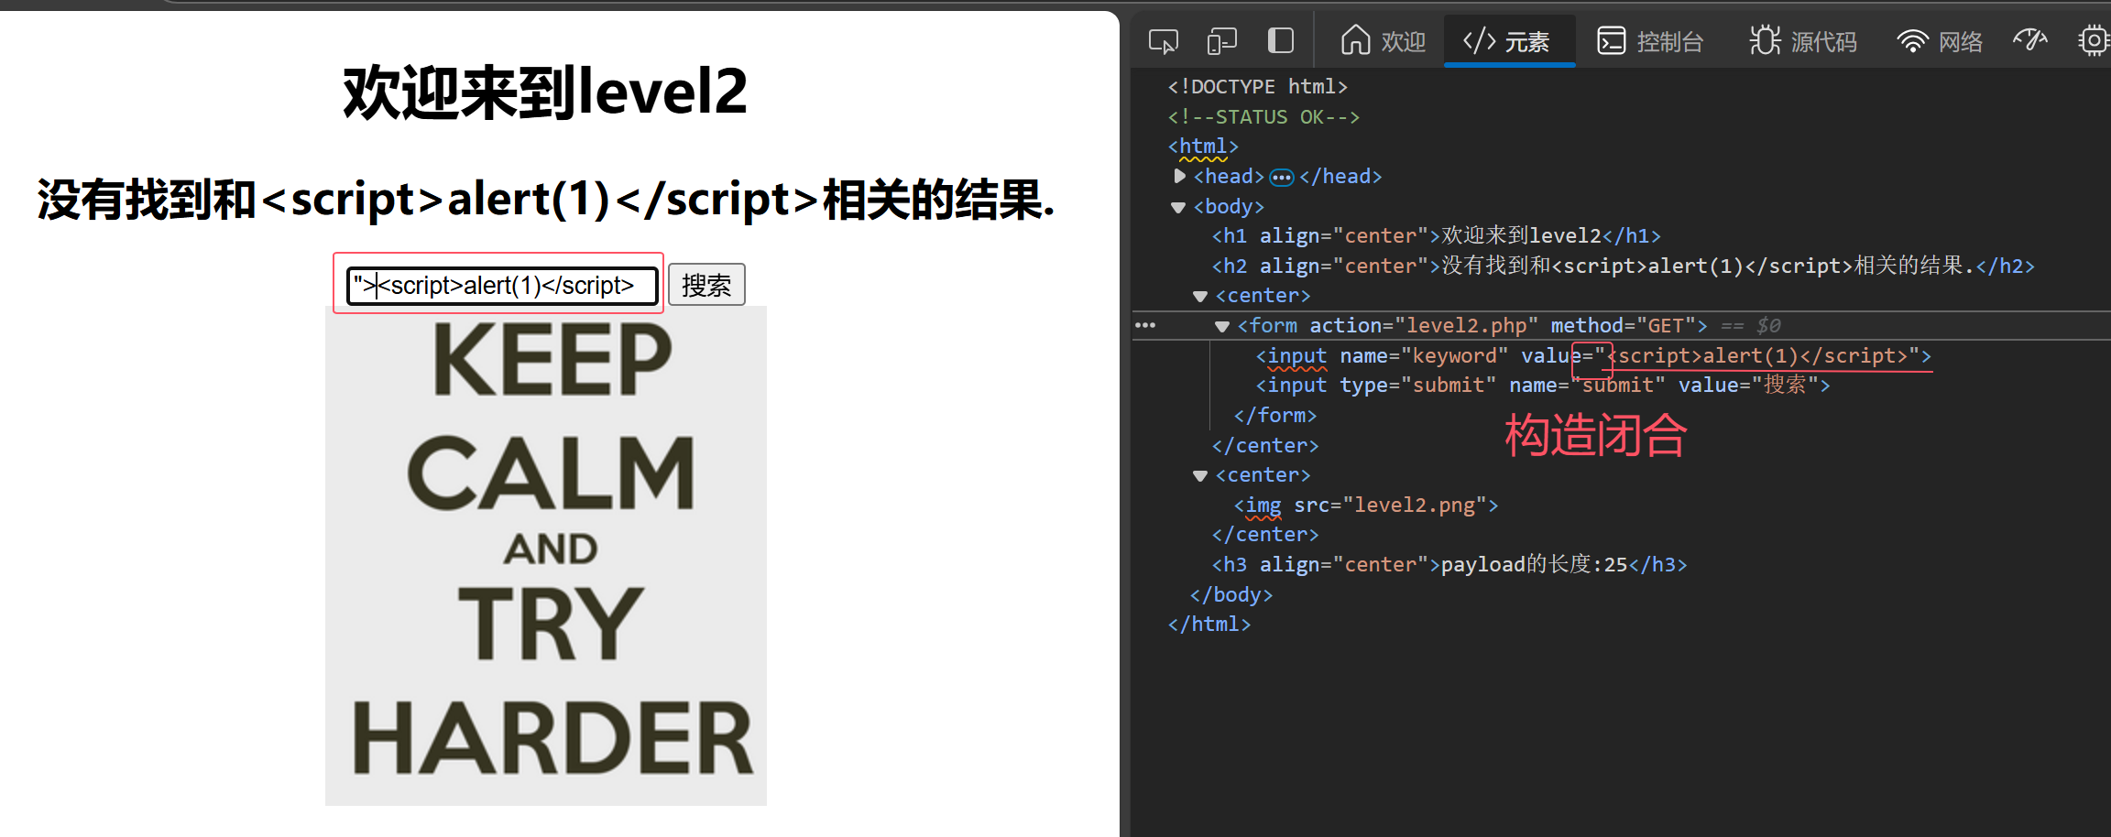This screenshot has height=837, width=2111.
Task: Select the html opening tag line
Action: [x=1203, y=147]
